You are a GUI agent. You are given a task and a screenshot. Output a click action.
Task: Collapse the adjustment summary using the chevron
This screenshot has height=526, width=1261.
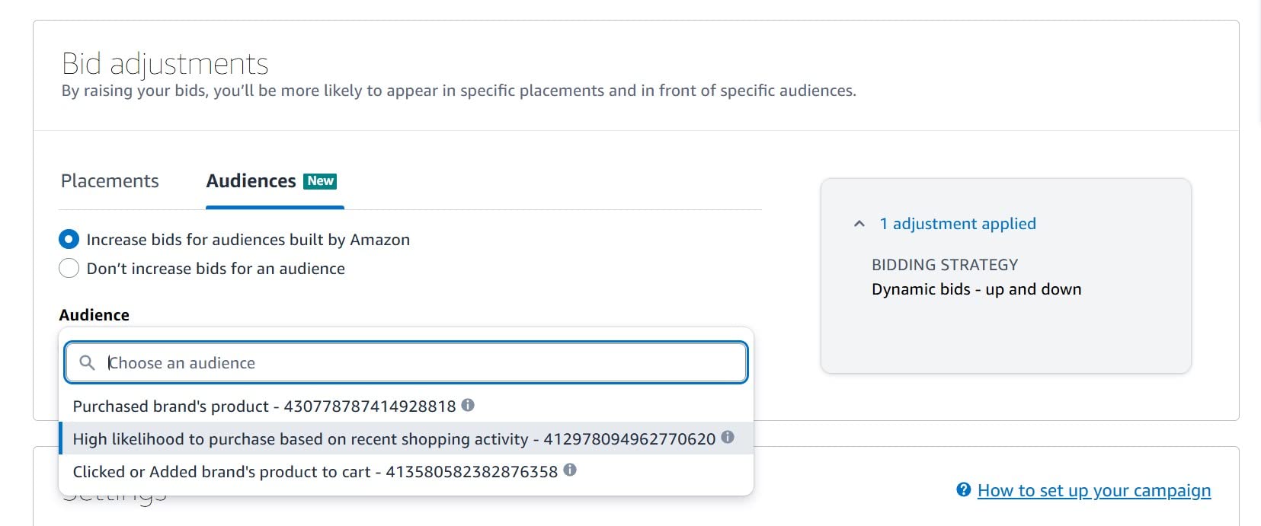pos(859,224)
